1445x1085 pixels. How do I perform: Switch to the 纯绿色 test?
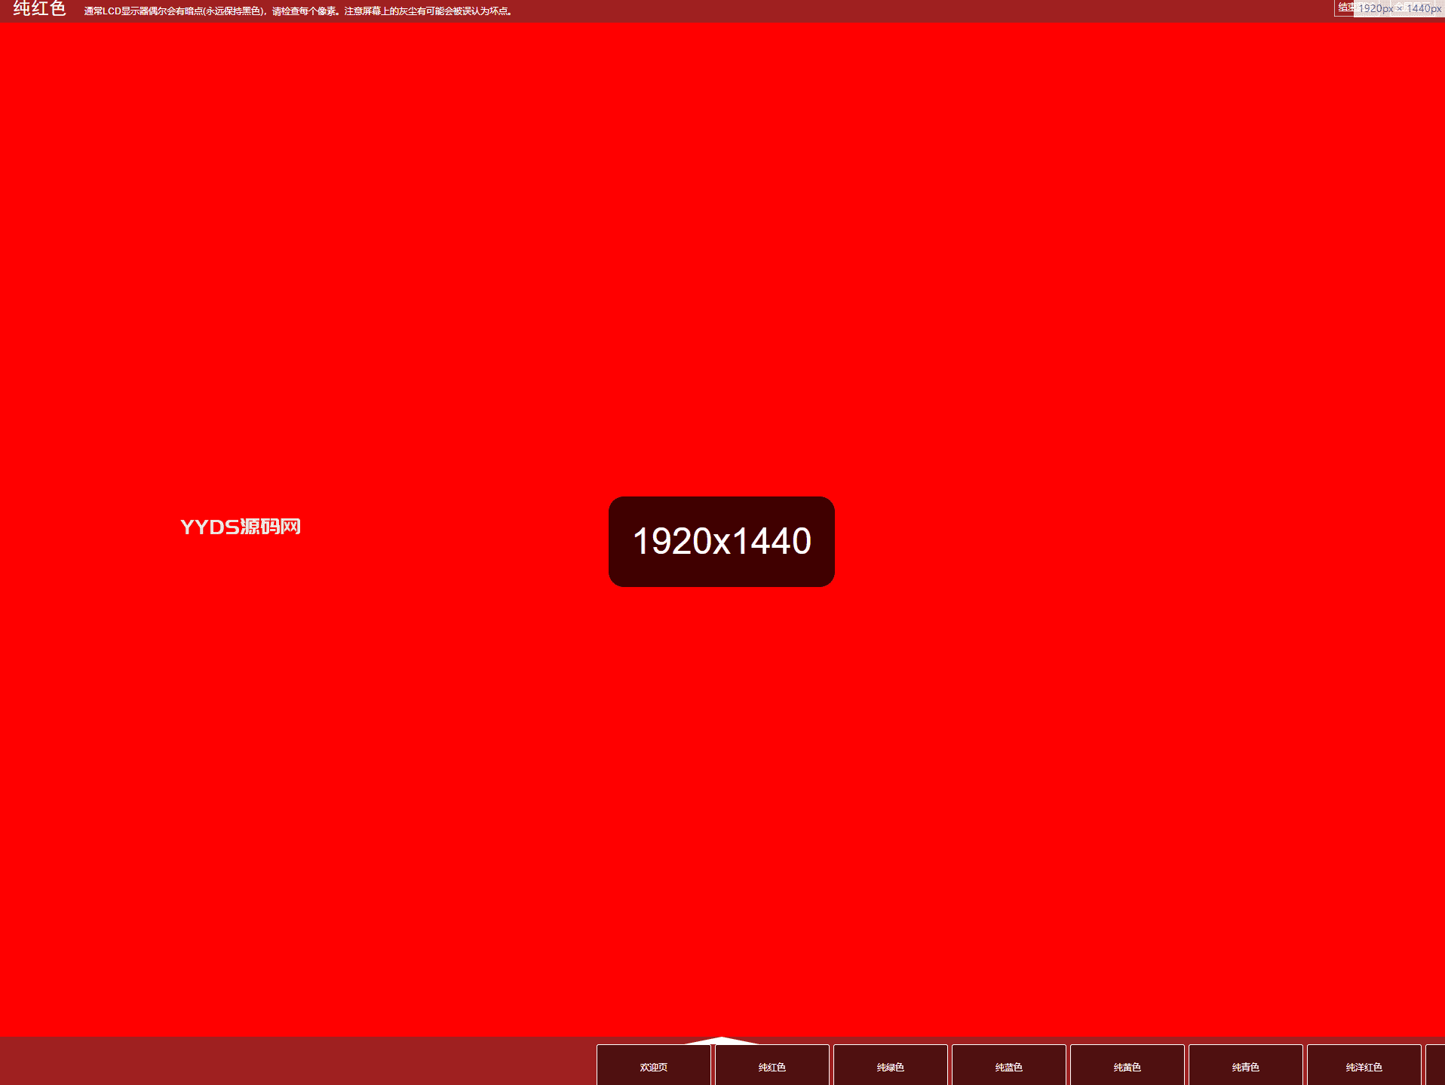(x=890, y=1065)
